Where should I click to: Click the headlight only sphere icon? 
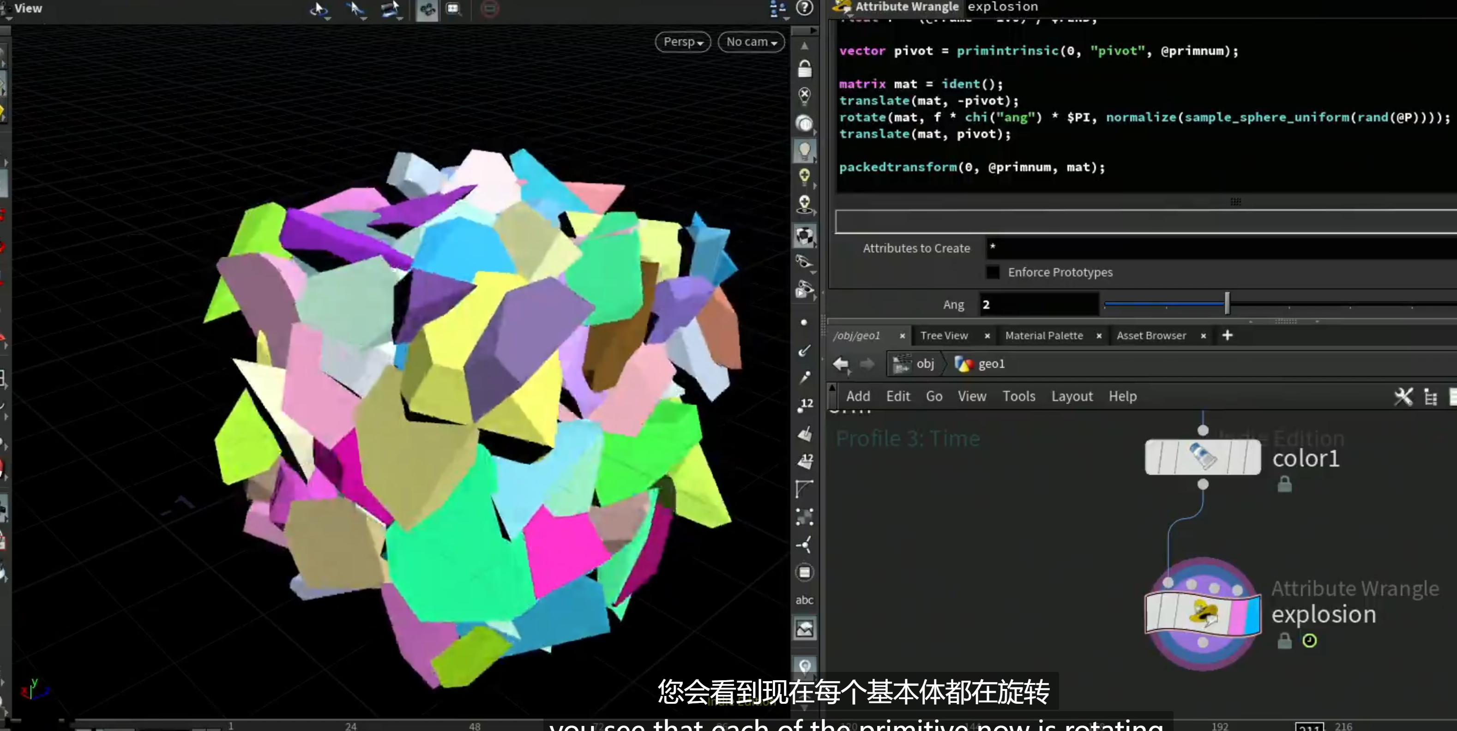coord(804,123)
